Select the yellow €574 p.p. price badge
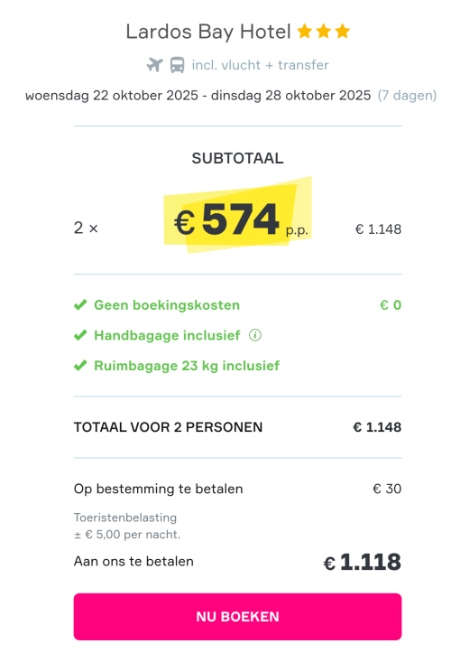The image size is (451, 653). click(237, 215)
